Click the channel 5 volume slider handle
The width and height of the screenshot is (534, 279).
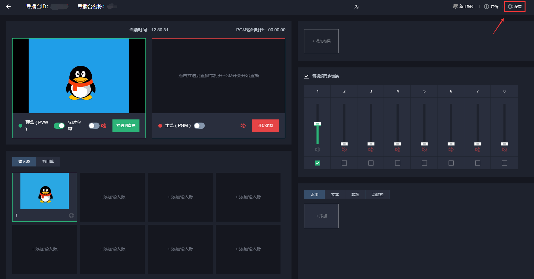tap(424, 144)
